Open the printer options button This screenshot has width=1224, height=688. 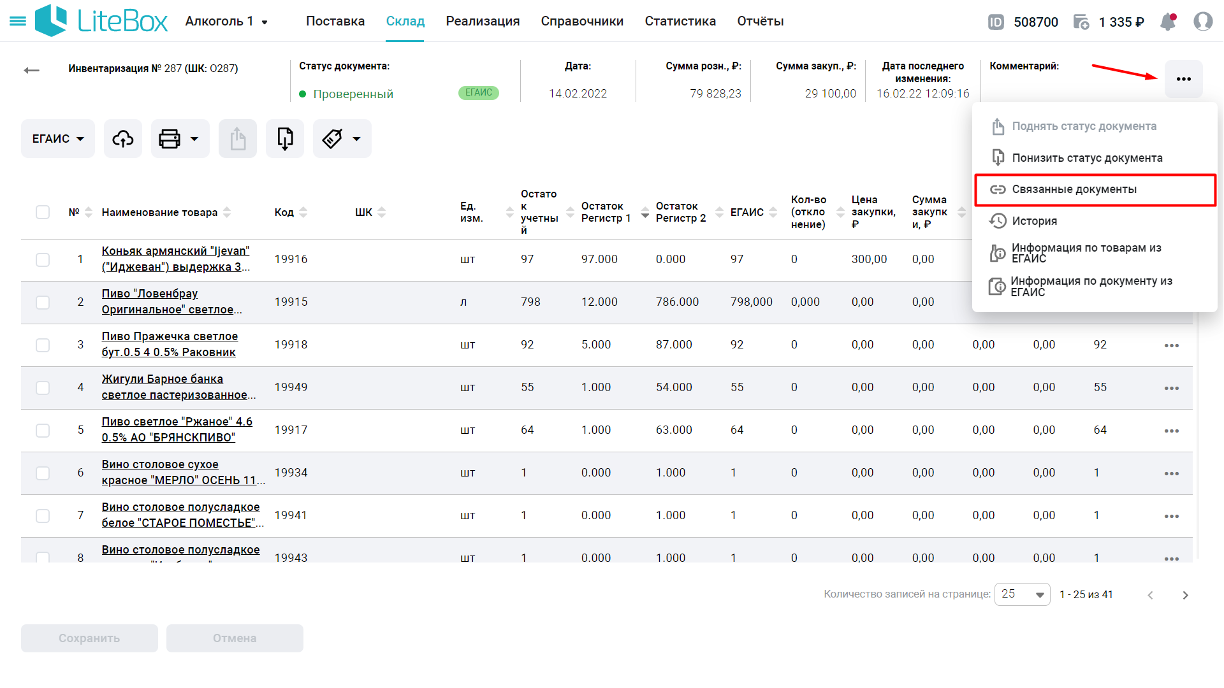point(180,138)
